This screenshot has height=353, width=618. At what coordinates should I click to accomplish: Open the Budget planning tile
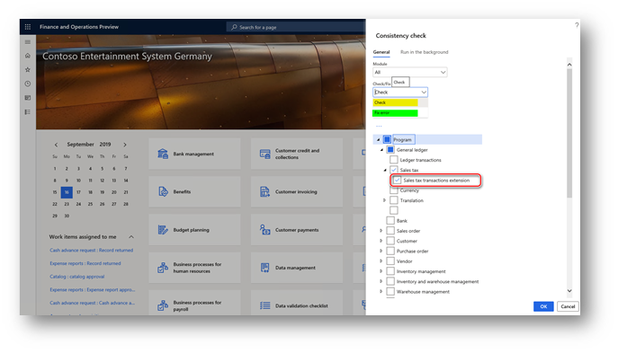point(194,230)
